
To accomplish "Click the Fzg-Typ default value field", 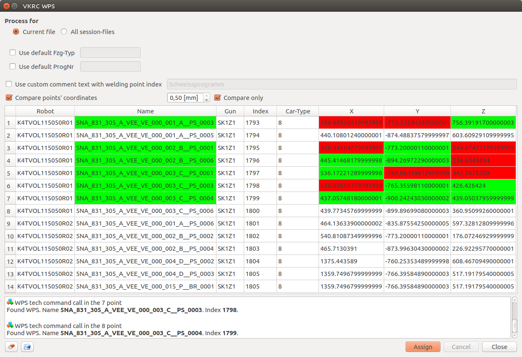I will (x=111, y=52).
